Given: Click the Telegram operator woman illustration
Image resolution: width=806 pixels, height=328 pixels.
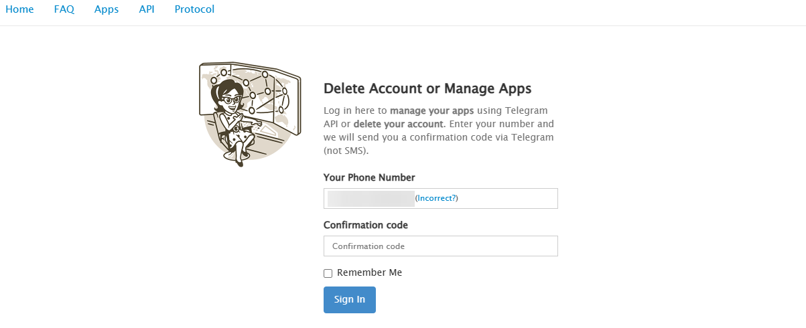Looking at the screenshot, I should click(234, 120).
